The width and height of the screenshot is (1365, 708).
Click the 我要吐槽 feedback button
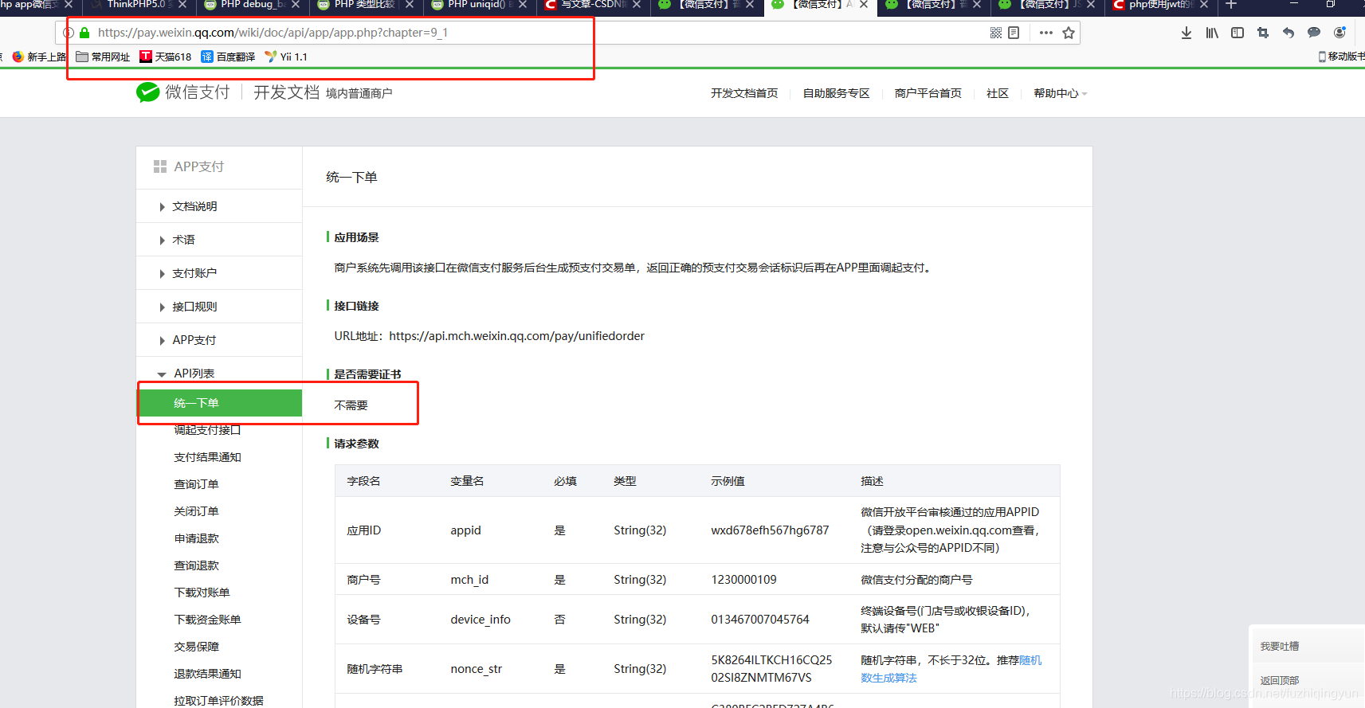1280,646
